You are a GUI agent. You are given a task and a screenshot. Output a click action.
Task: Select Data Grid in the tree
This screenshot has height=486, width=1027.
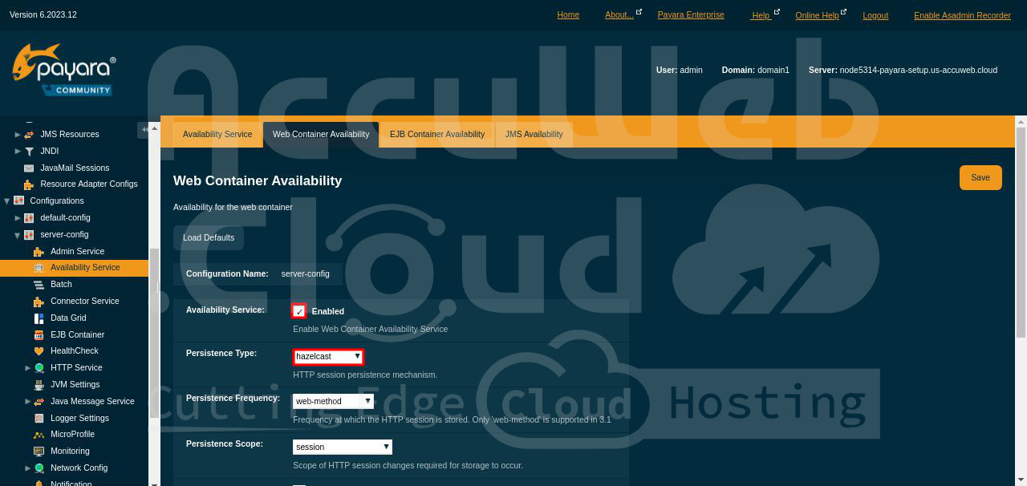[68, 318]
